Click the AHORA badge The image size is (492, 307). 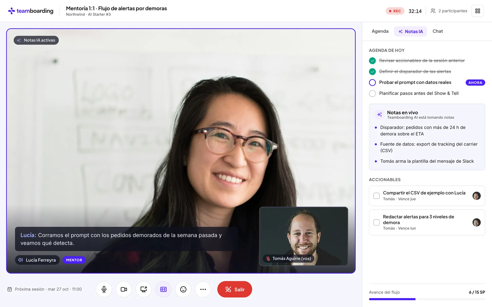475,83
